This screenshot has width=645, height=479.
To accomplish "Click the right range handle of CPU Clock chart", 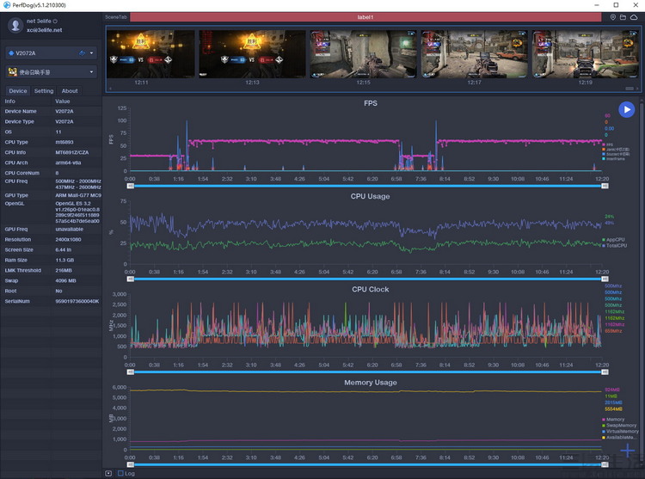I will 605,372.
